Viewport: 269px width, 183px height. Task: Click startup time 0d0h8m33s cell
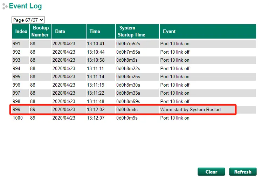(128, 93)
